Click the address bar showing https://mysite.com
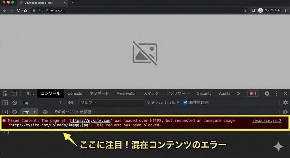 [139, 10]
